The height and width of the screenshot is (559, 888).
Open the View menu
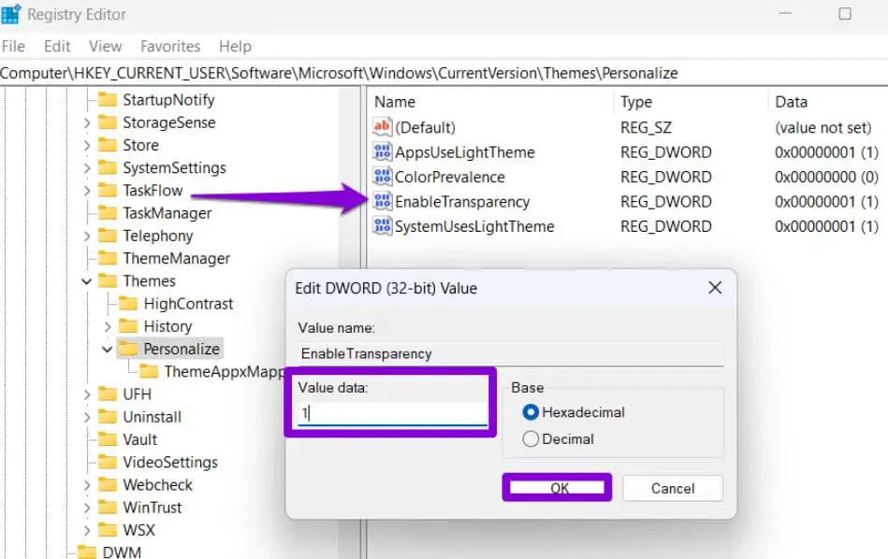point(106,46)
